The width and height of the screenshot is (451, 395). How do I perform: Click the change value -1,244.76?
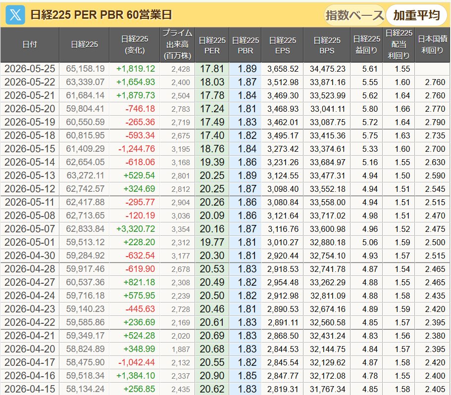pos(137,149)
